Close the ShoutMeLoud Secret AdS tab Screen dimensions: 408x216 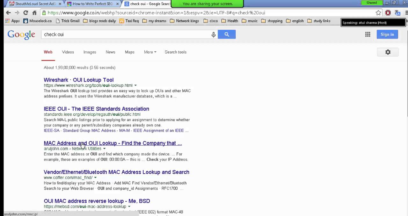point(60,4)
